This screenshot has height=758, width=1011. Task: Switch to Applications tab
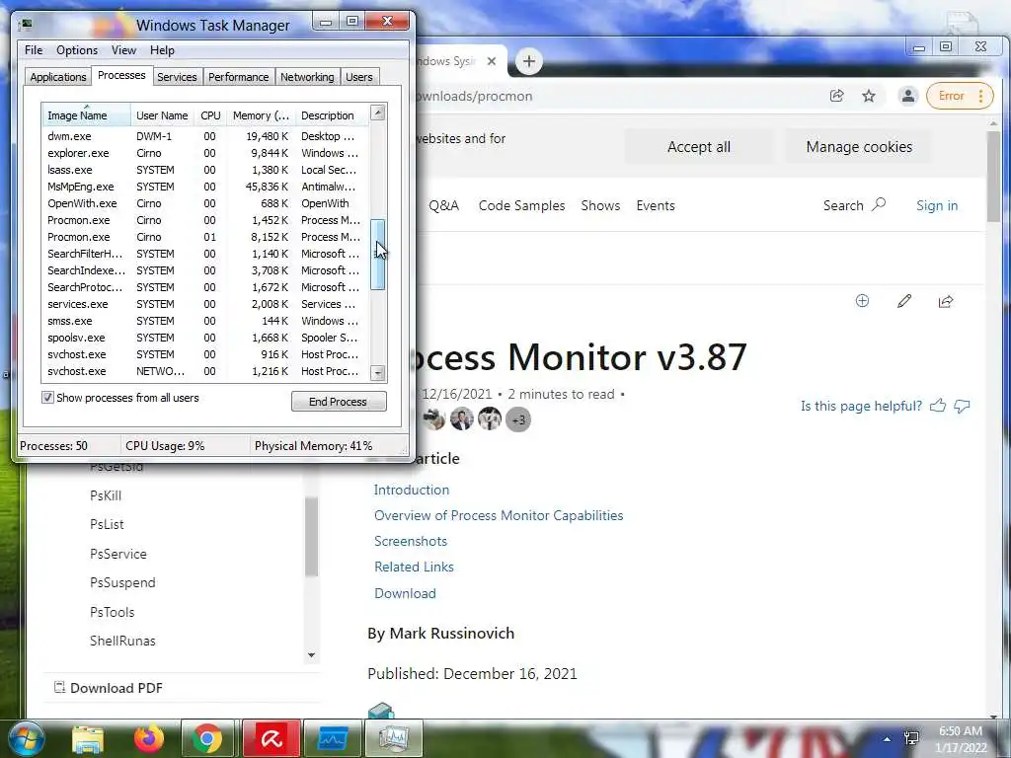[x=58, y=77]
